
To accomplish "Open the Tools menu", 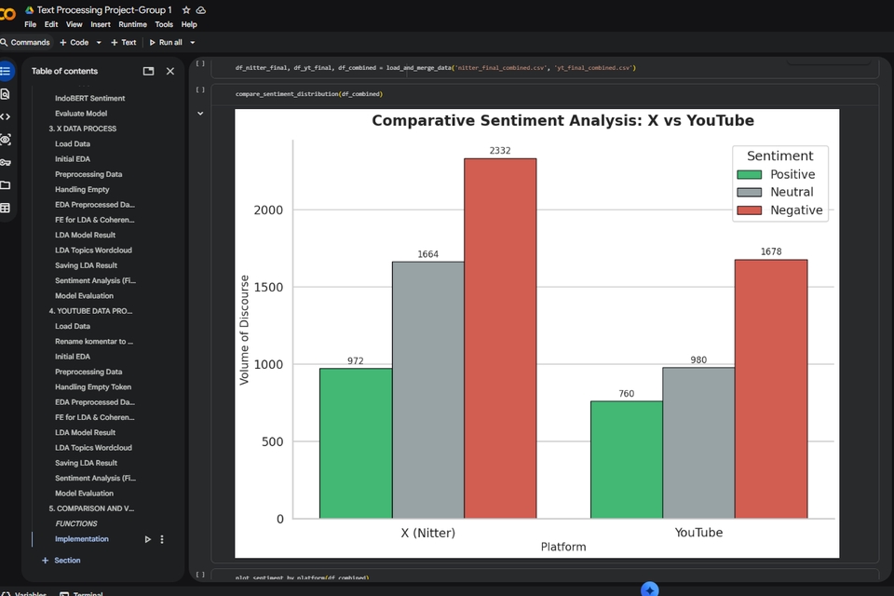I will [164, 24].
